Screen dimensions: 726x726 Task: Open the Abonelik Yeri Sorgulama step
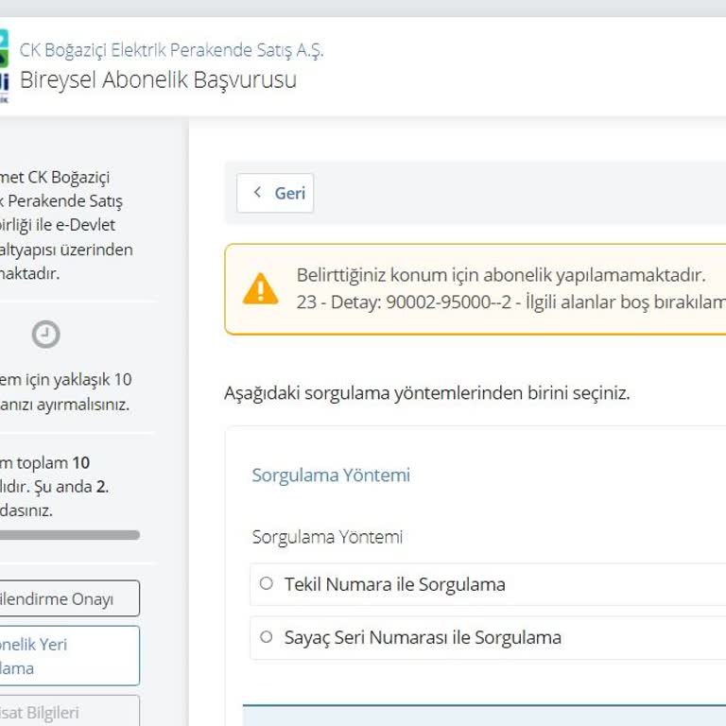click(x=69, y=656)
